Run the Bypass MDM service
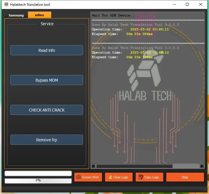The width and height of the screenshot is (209, 194). (x=47, y=80)
